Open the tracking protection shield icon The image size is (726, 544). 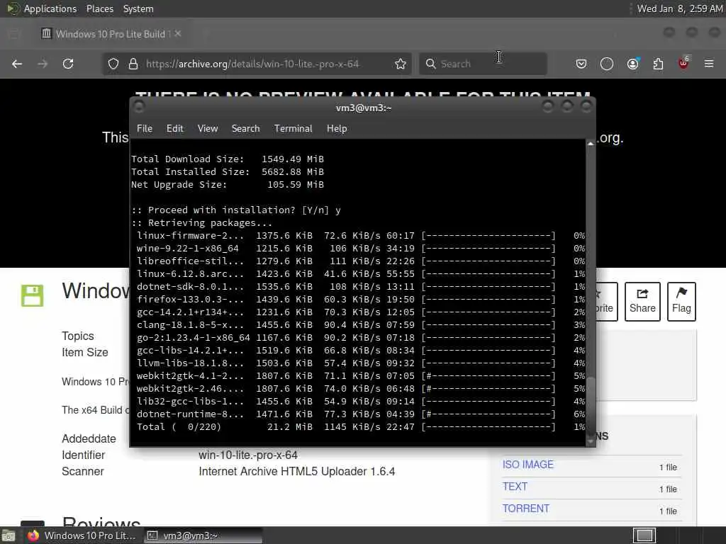click(x=113, y=64)
